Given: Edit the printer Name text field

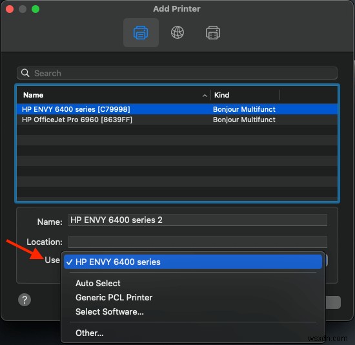Looking at the screenshot, I should pos(198,220).
